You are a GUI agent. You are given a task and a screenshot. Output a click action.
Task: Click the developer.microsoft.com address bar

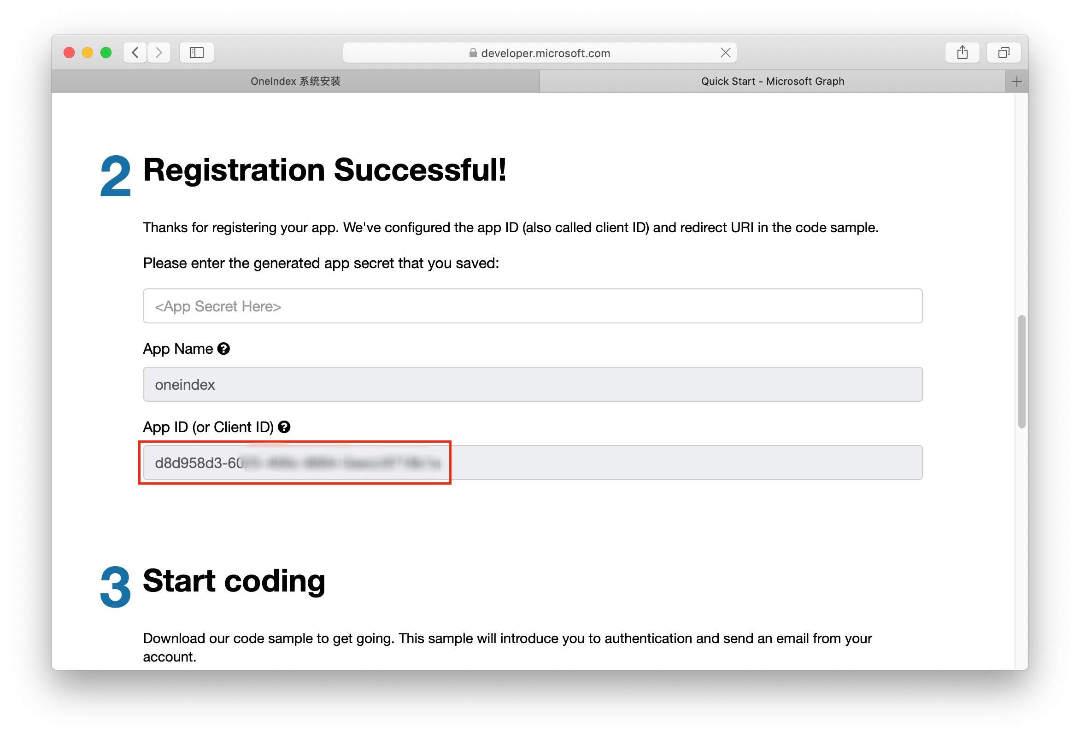(545, 53)
